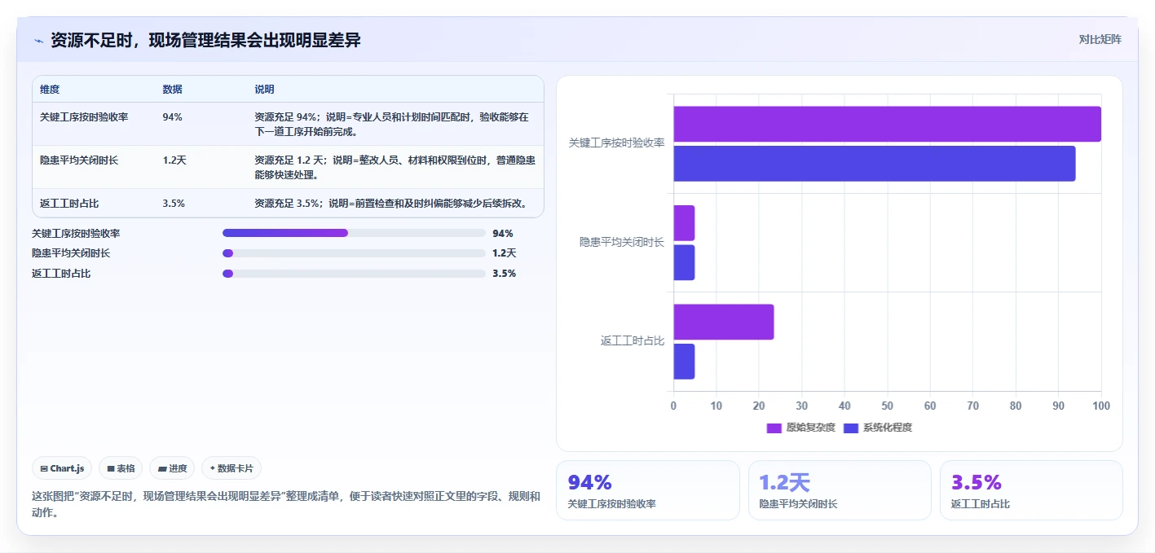This screenshot has width=1155, height=553.
Task: Click the 返工工时占比 label beside the progress bar
Action: coord(61,274)
